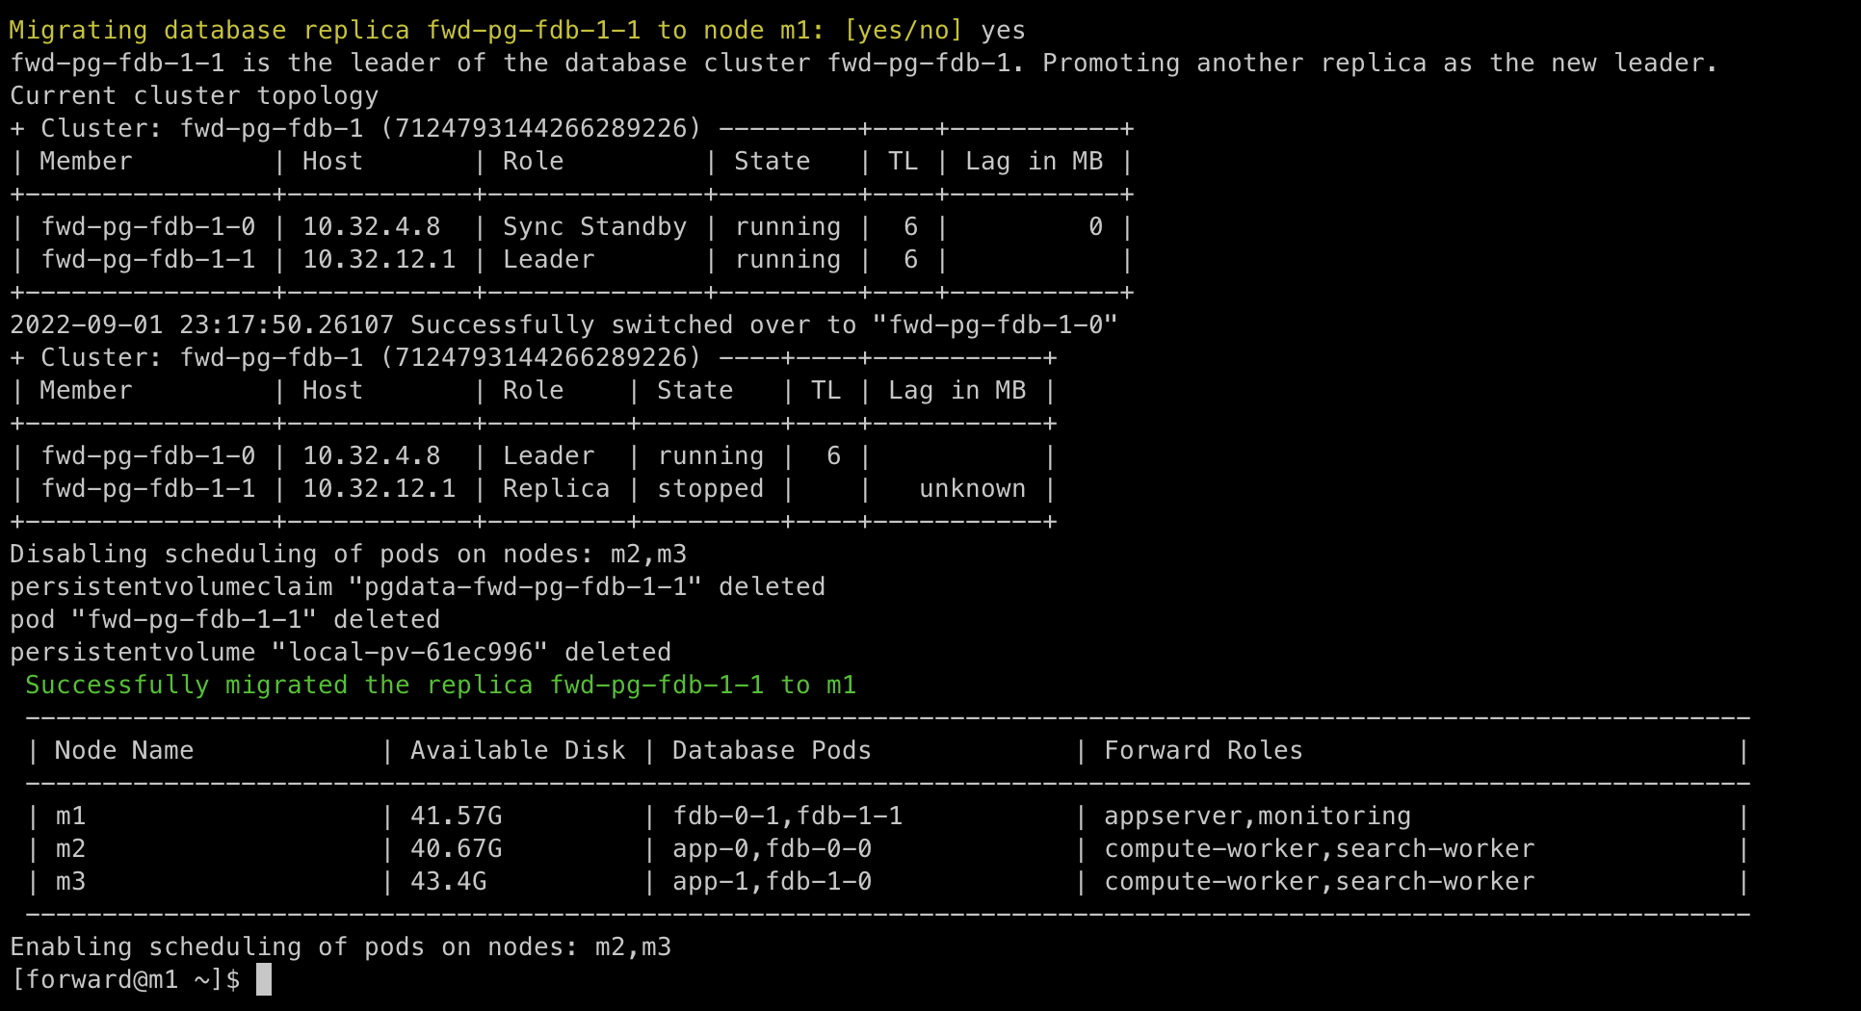Click the 41.57G available disk value
1861x1011 pixels.
tap(457, 816)
